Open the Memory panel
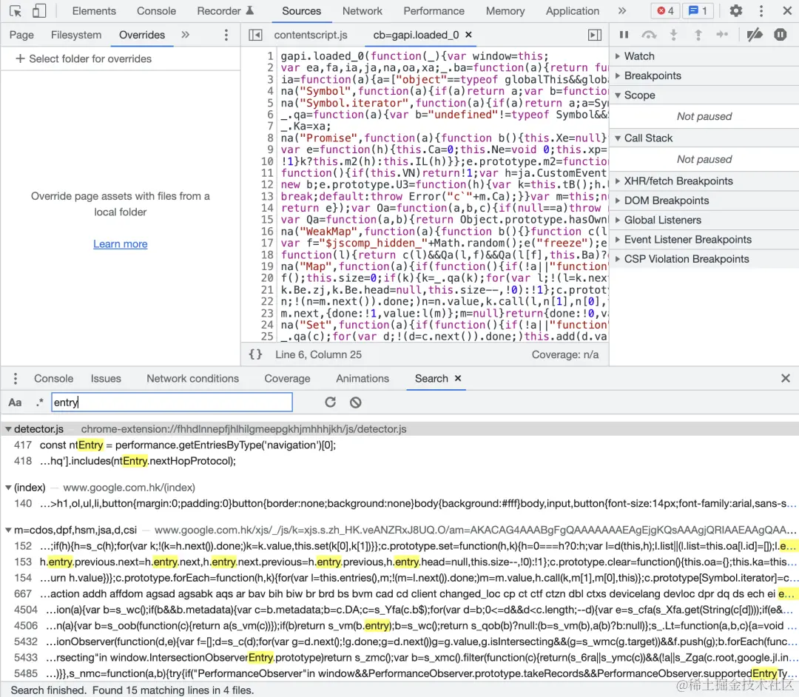Viewport: 799px width, 697px height. point(505,10)
